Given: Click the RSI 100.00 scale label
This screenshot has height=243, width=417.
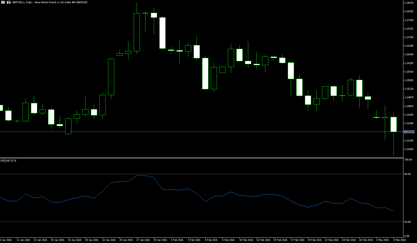Looking at the screenshot, I should [408, 160].
